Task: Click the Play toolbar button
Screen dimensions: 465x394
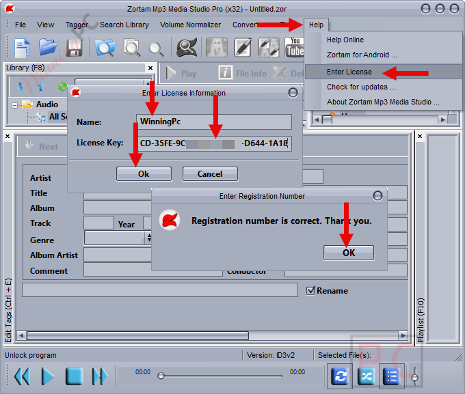Action: 181,73
